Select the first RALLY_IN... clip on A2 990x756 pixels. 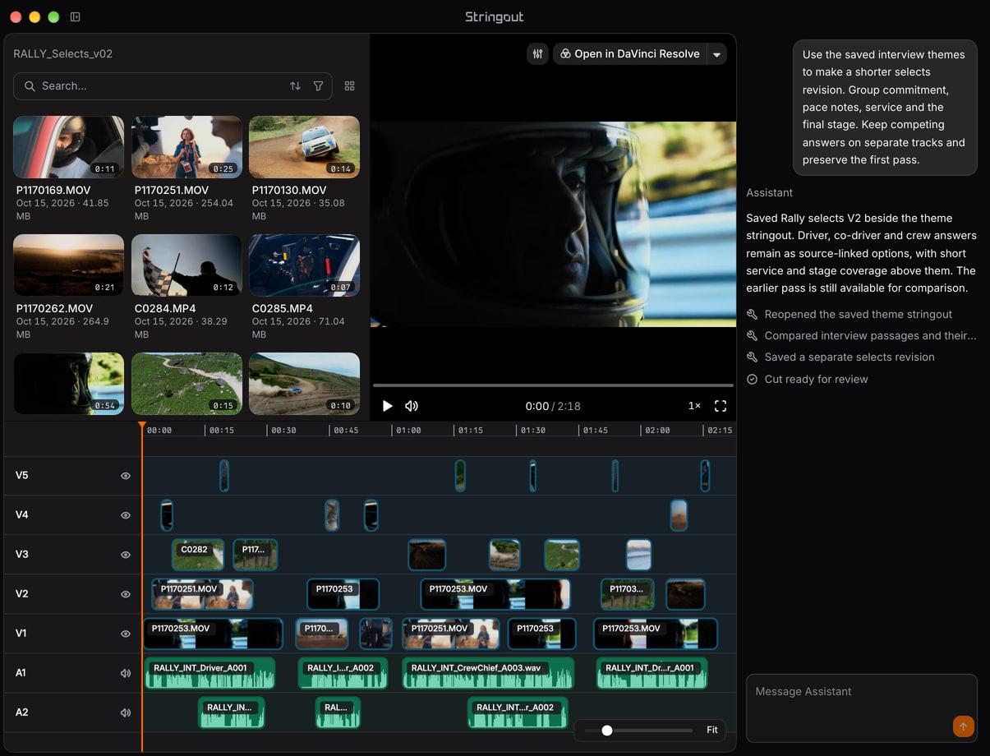coord(231,712)
